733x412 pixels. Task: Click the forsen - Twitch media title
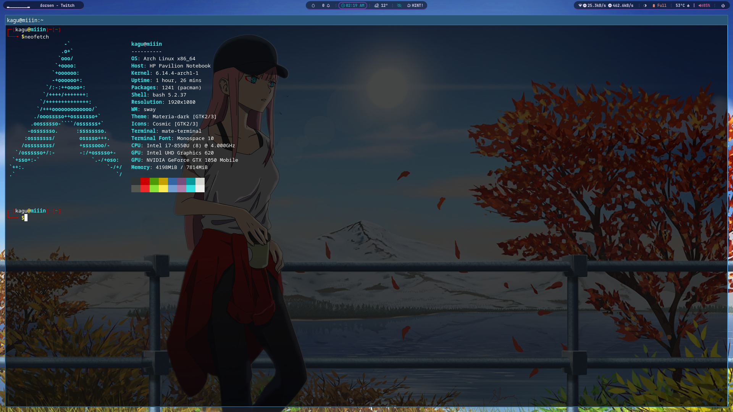pyautogui.click(x=57, y=6)
